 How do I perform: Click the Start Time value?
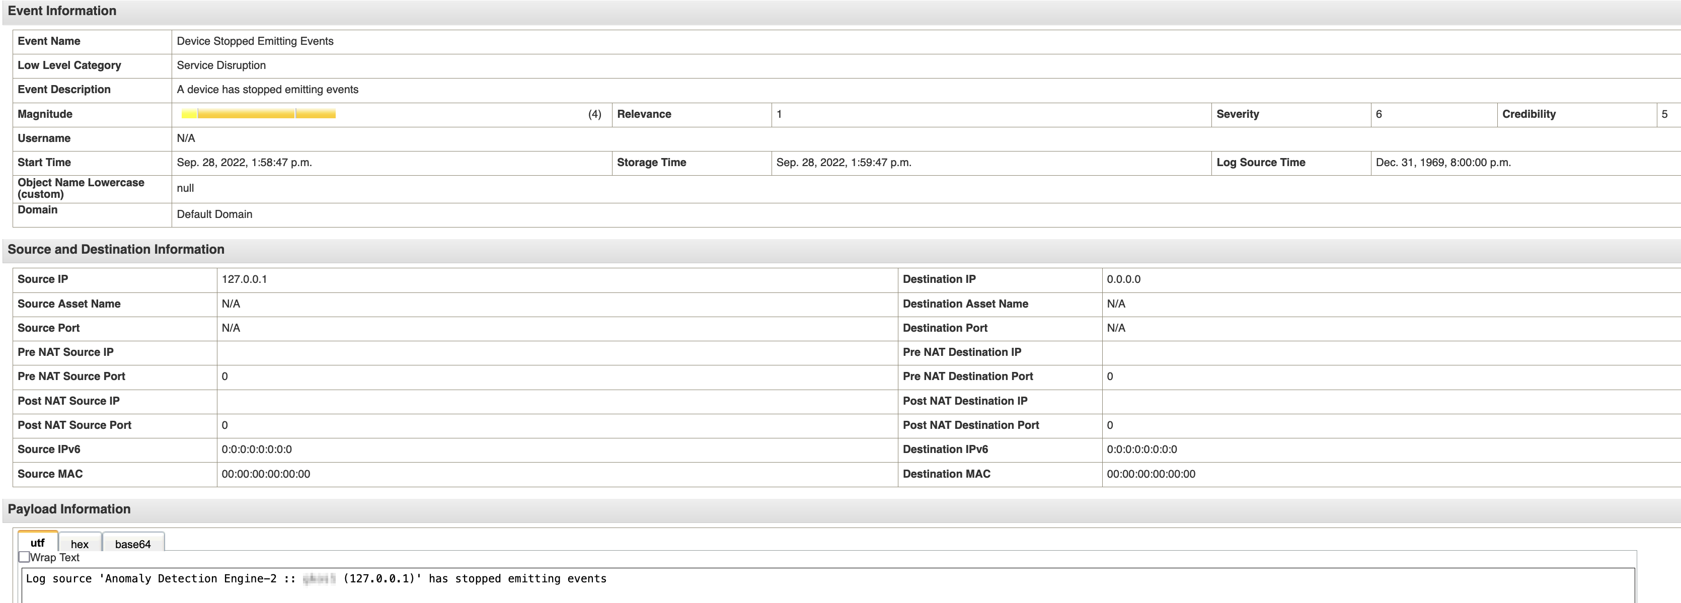pyautogui.click(x=244, y=163)
